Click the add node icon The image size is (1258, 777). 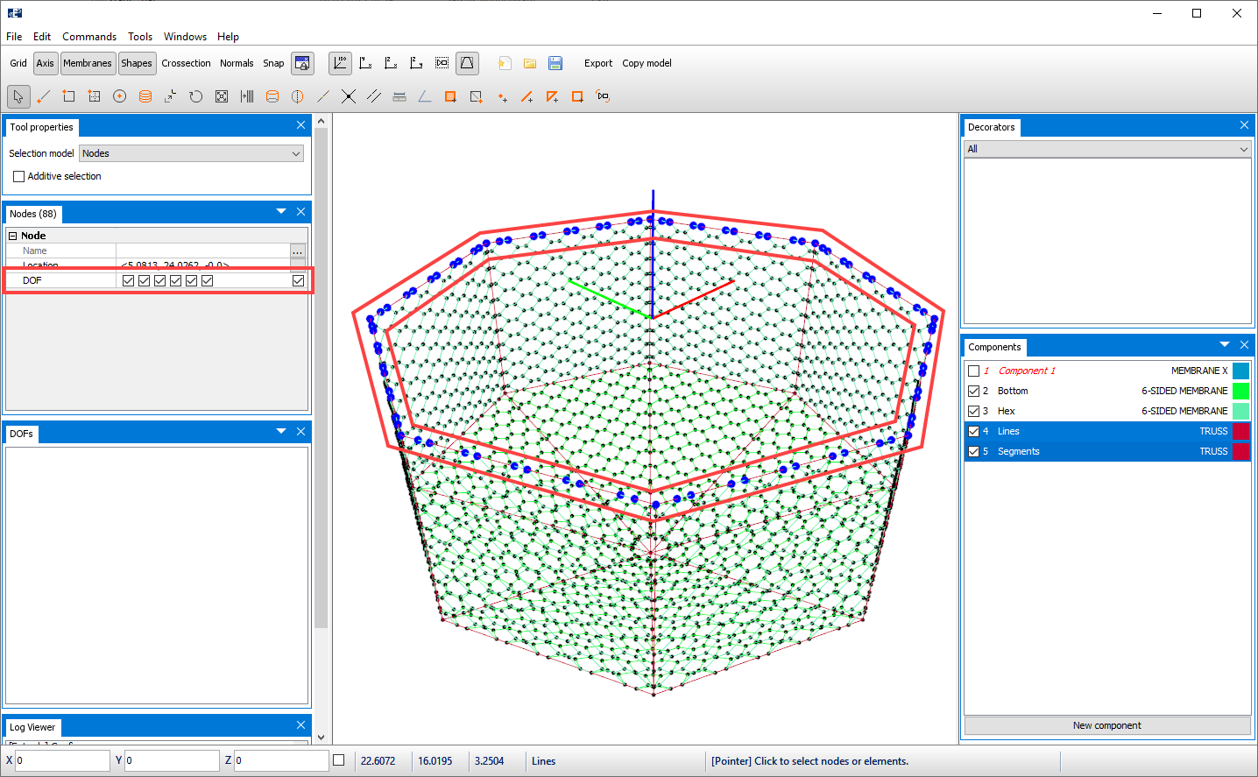click(x=502, y=96)
